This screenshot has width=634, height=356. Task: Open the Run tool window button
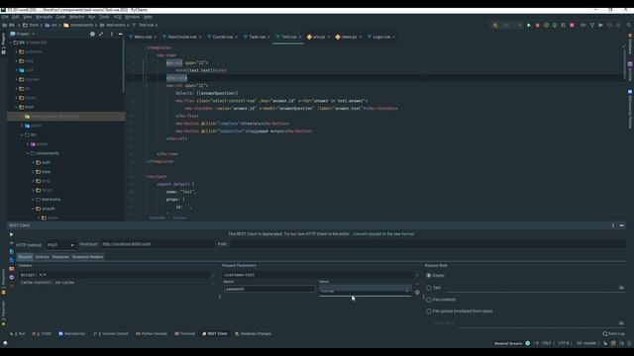[18, 334]
